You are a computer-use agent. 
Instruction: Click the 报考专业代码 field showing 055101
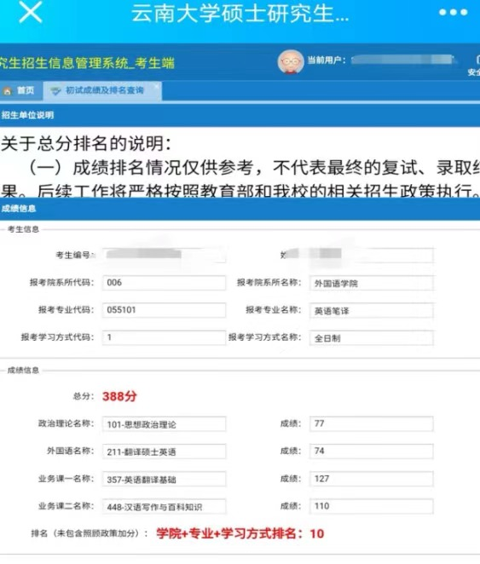(x=164, y=310)
